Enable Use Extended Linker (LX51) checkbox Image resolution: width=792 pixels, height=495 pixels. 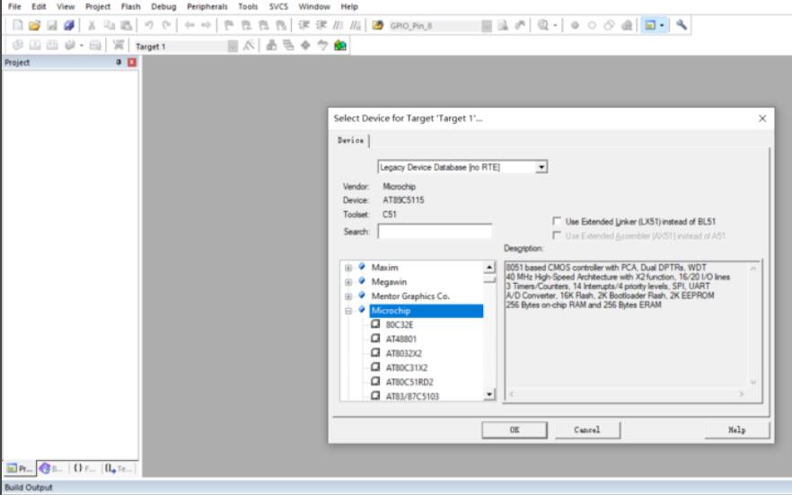tap(558, 221)
